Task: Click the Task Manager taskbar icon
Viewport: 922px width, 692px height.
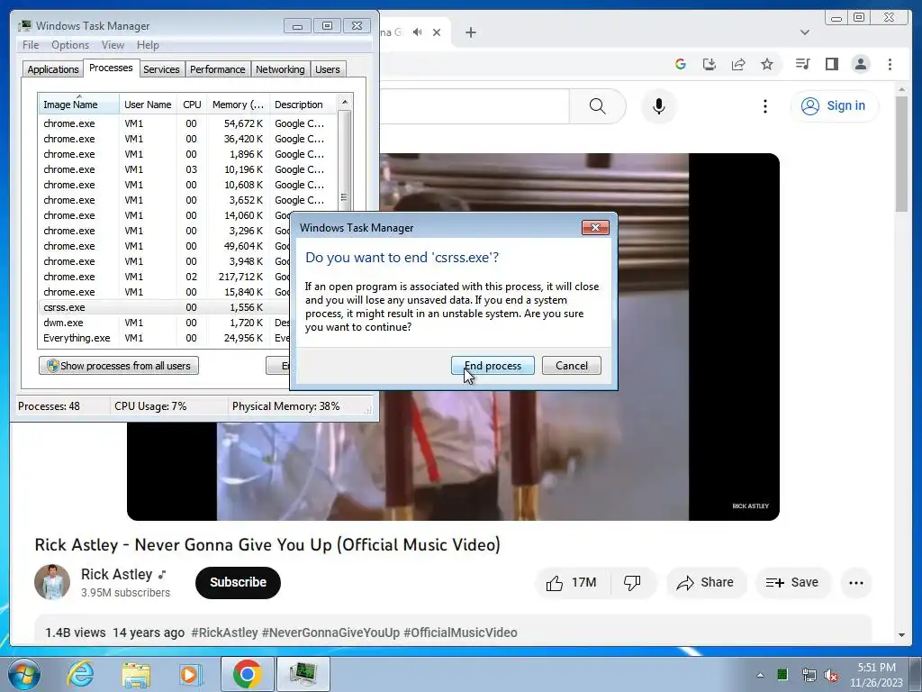Action: click(x=303, y=674)
